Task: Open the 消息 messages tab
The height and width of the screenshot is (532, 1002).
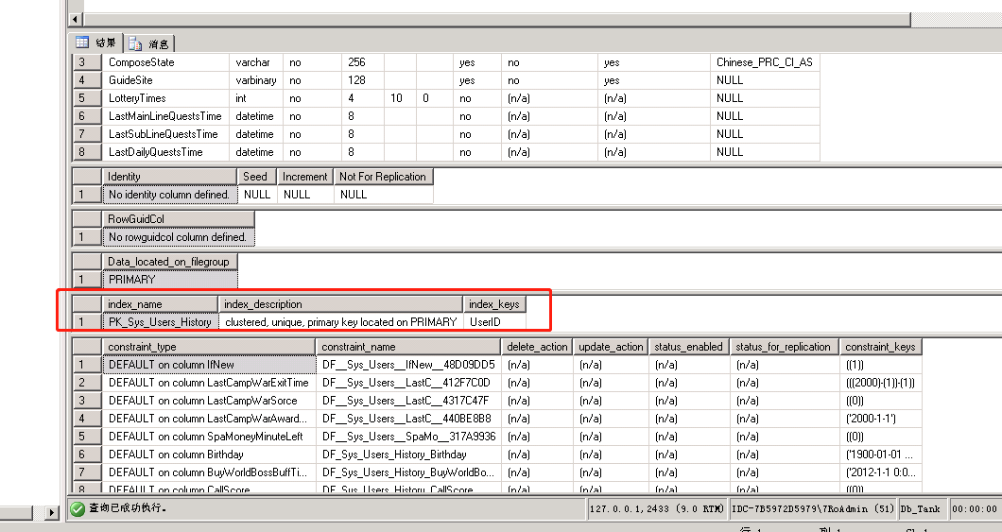Action: (x=149, y=43)
